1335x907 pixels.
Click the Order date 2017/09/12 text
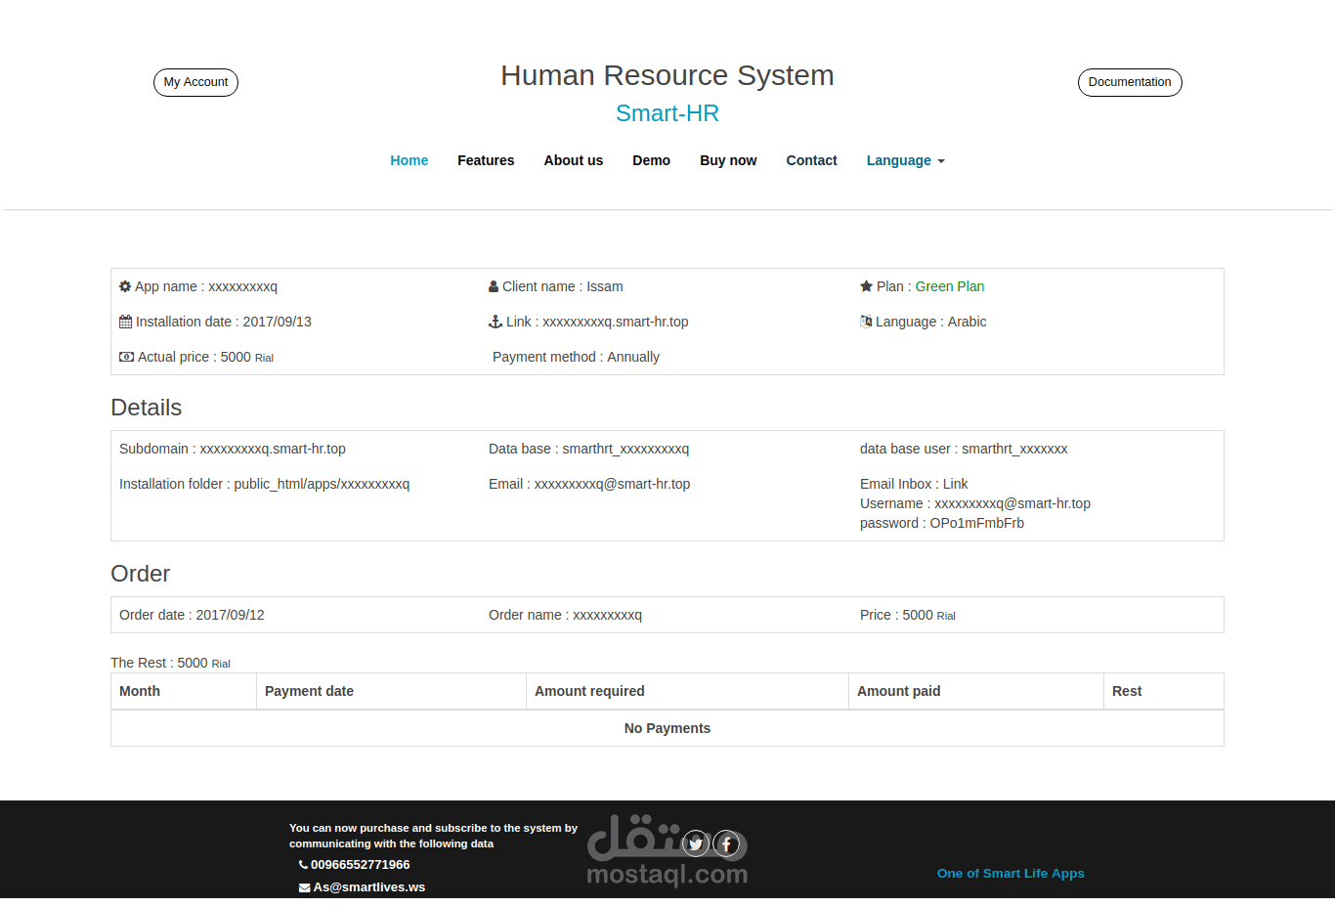pos(192,615)
